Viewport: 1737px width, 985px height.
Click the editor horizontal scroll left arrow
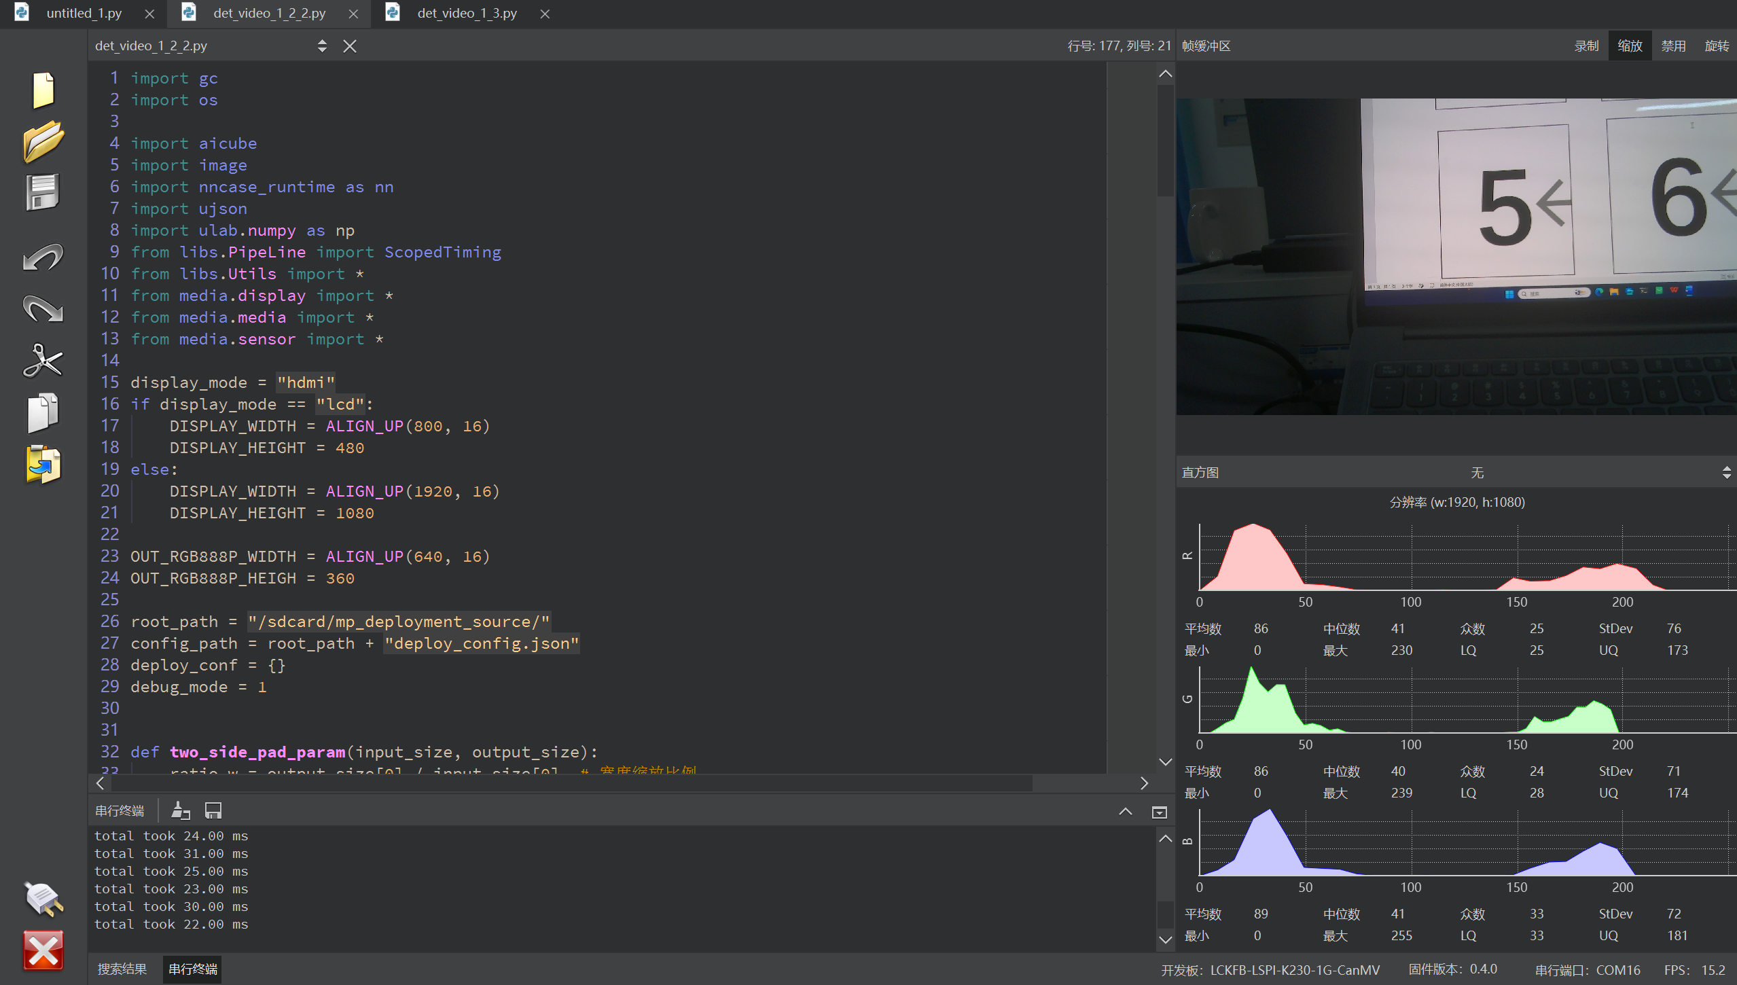(101, 783)
